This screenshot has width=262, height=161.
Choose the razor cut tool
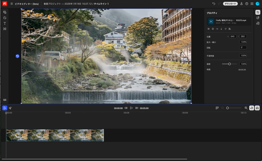click(x=10, y=108)
